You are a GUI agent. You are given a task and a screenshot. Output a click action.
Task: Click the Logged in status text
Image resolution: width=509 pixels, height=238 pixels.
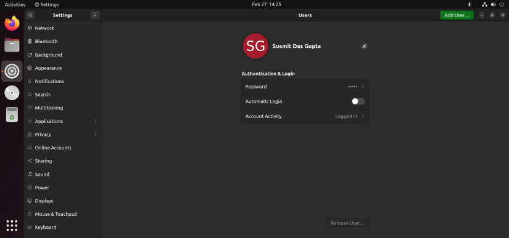(x=346, y=116)
